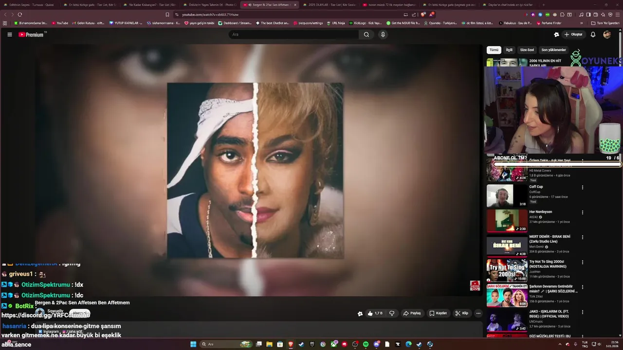Open Tüm Yer İşaretleri bookmarks folder
The width and height of the screenshot is (623, 350).
tap(605, 23)
